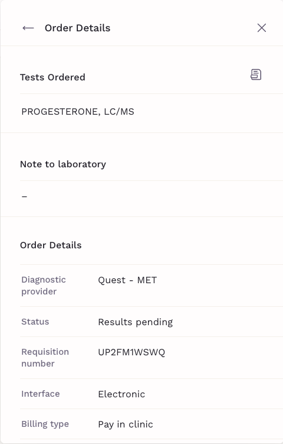Image resolution: width=283 pixels, height=444 pixels.
Task: Close the Order Details panel
Action: (x=262, y=28)
